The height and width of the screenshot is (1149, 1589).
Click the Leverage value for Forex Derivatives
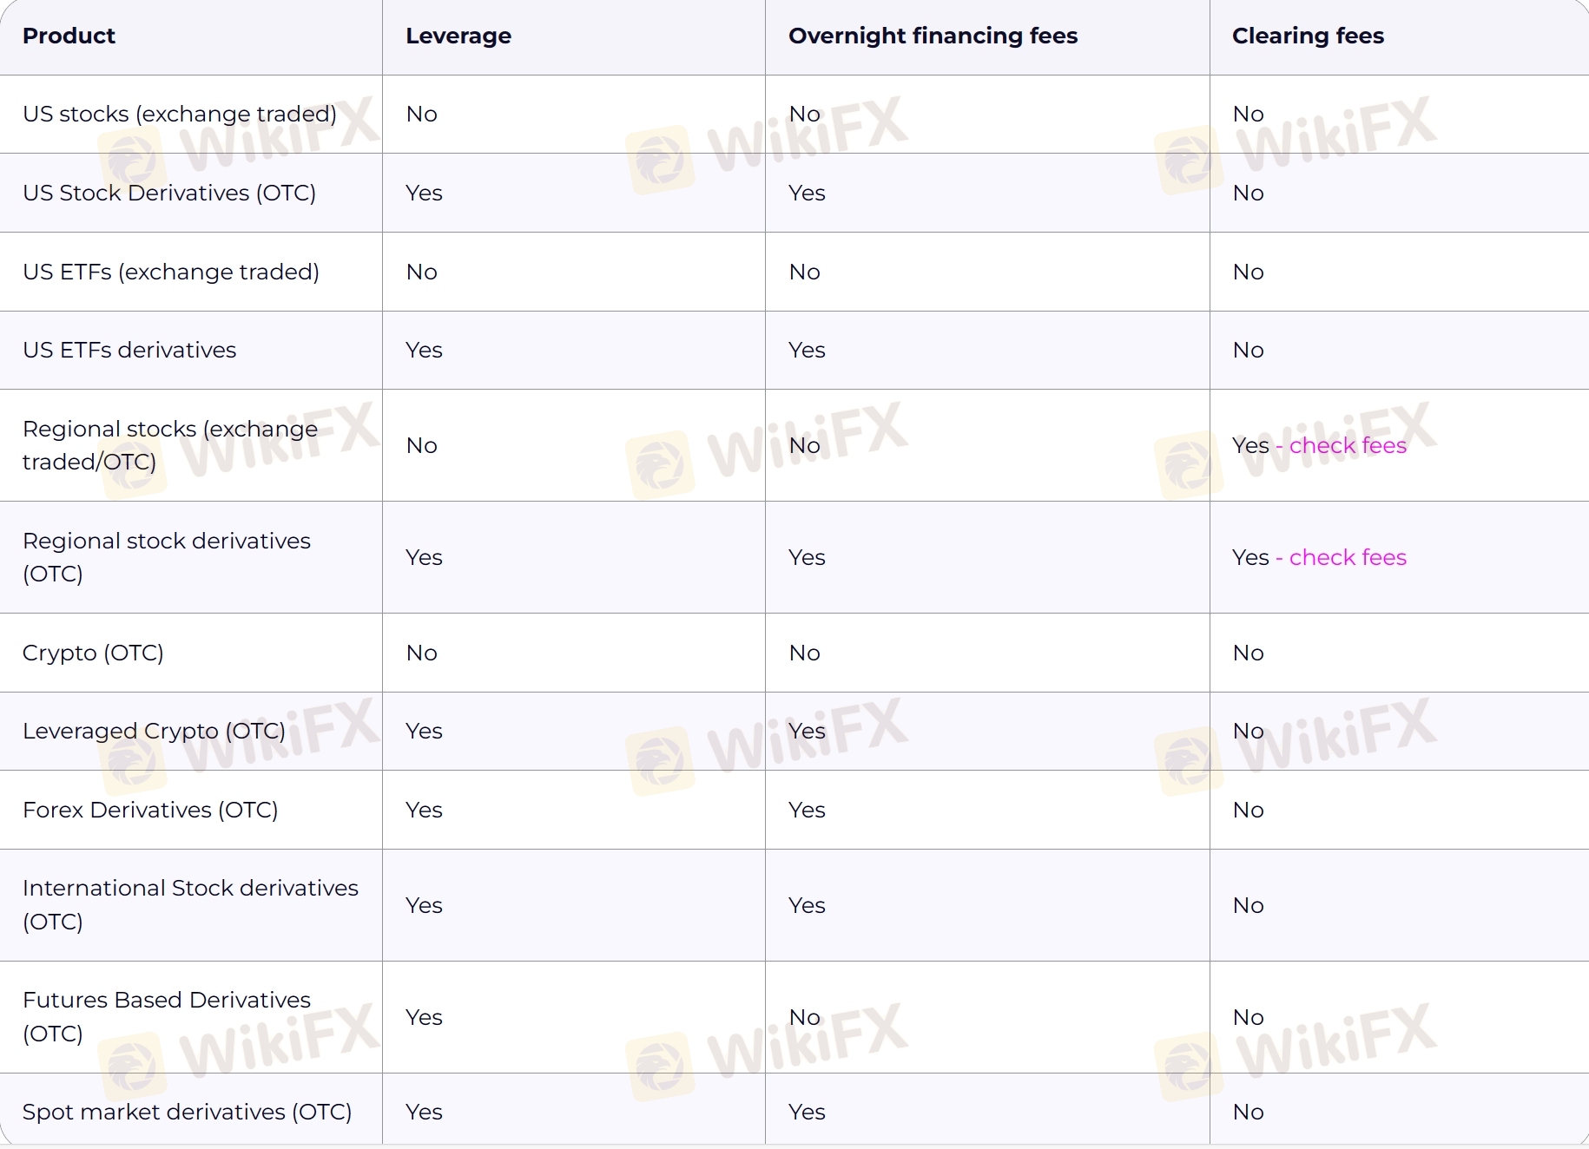pyautogui.click(x=424, y=810)
